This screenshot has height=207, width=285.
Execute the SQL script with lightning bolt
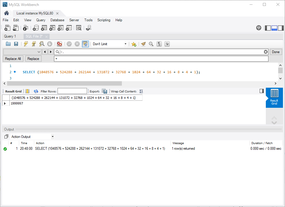click(x=26, y=44)
